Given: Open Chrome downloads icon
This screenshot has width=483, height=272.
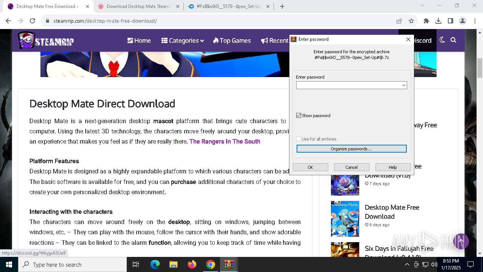Looking at the screenshot, I should coord(438,21).
